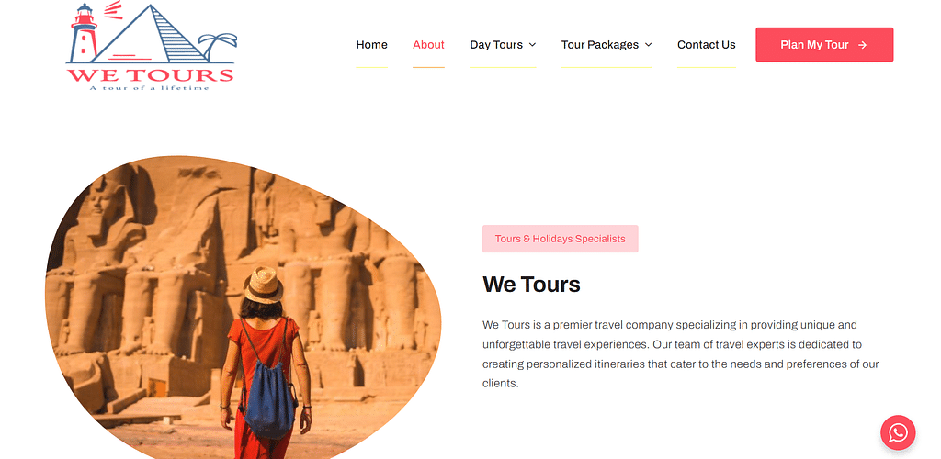Open the Contact Us page

tap(707, 45)
